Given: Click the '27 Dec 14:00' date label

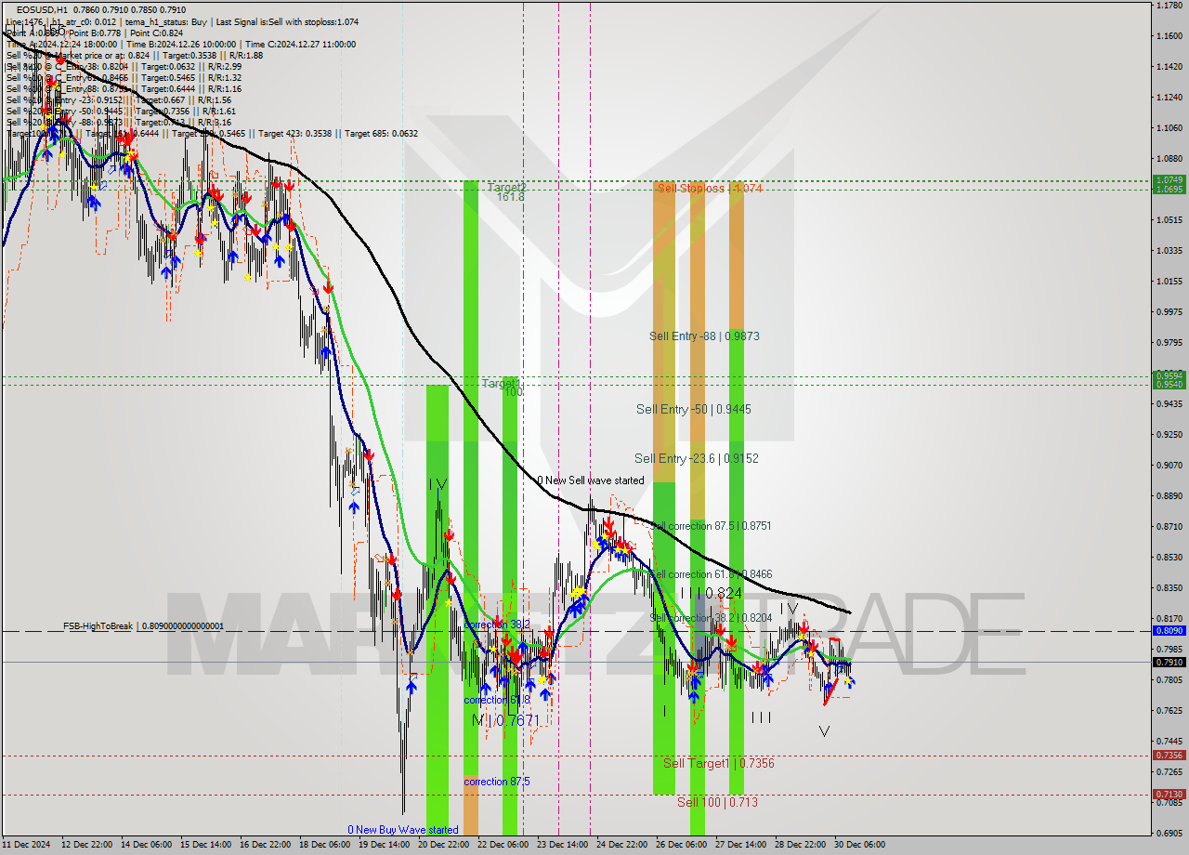Looking at the screenshot, I should 741,845.
